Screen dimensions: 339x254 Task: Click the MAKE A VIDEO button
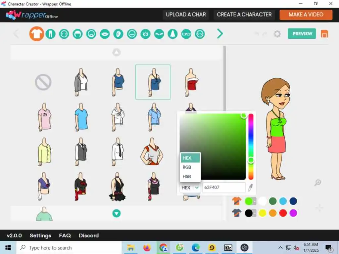click(306, 15)
